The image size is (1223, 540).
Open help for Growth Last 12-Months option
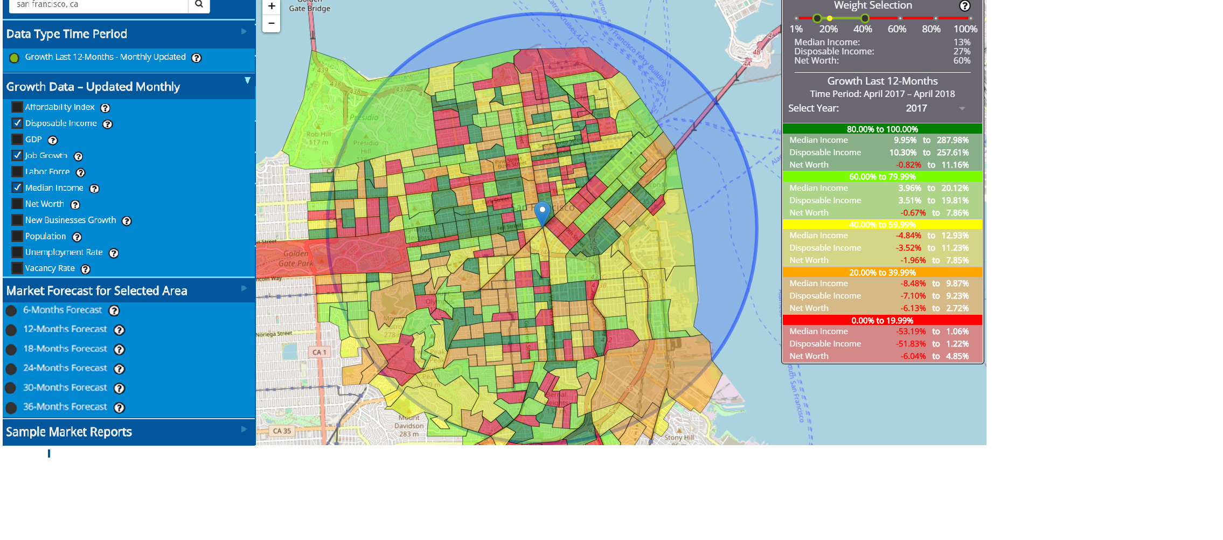point(197,58)
